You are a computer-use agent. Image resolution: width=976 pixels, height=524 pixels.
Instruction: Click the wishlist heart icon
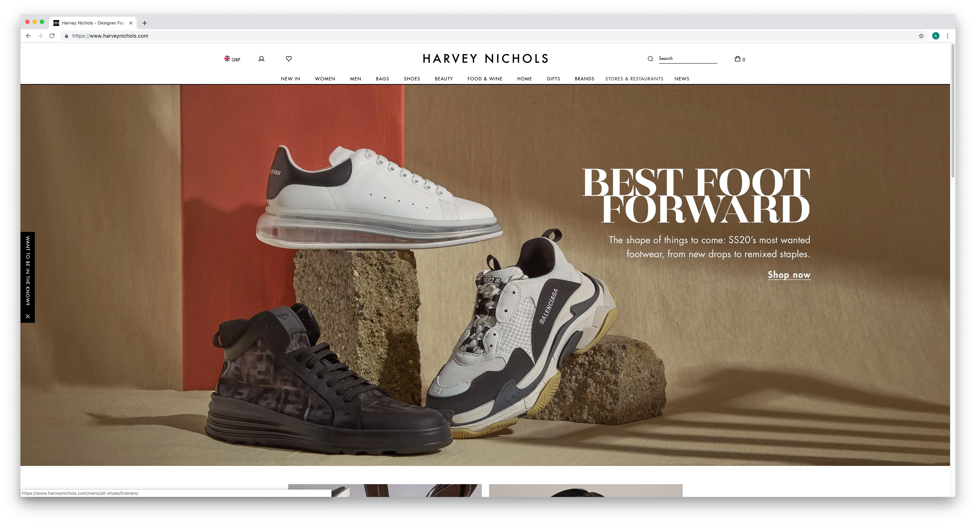click(289, 58)
